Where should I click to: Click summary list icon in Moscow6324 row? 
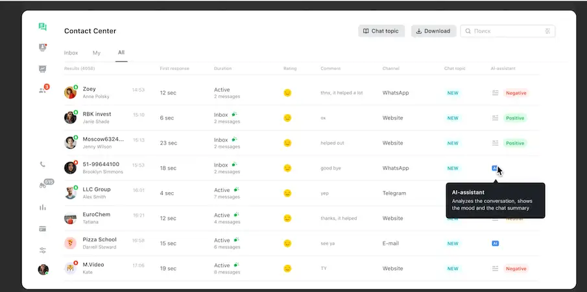coord(496,143)
